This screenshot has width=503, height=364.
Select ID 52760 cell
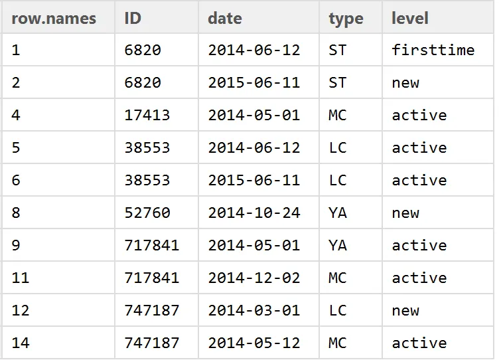pyautogui.click(x=157, y=213)
